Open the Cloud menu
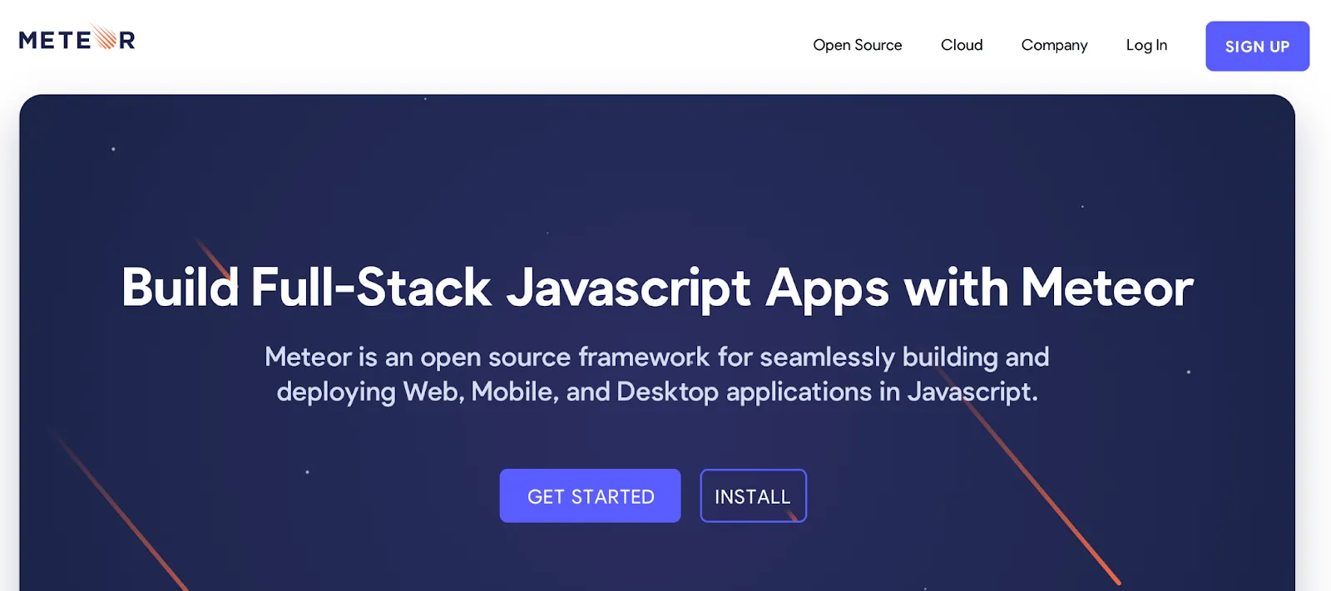The width and height of the screenshot is (1331, 591). click(x=962, y=45)
